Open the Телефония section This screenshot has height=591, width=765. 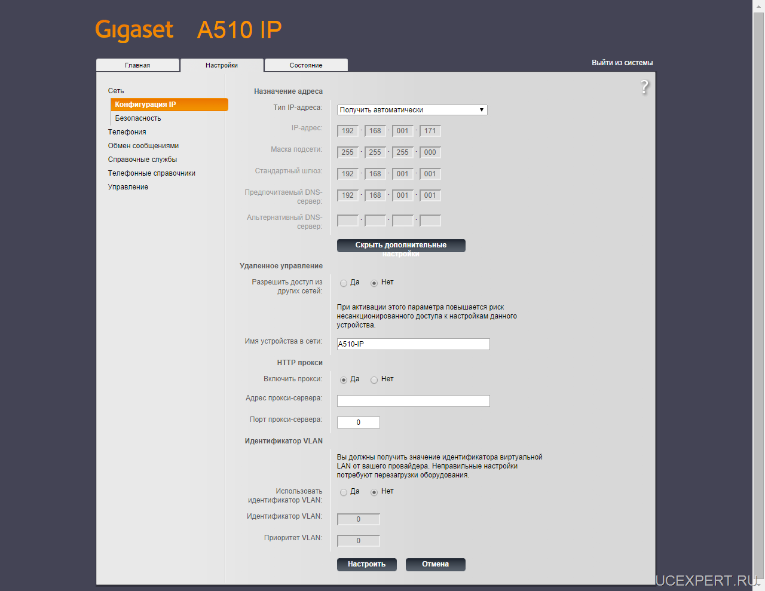(127, 132)
